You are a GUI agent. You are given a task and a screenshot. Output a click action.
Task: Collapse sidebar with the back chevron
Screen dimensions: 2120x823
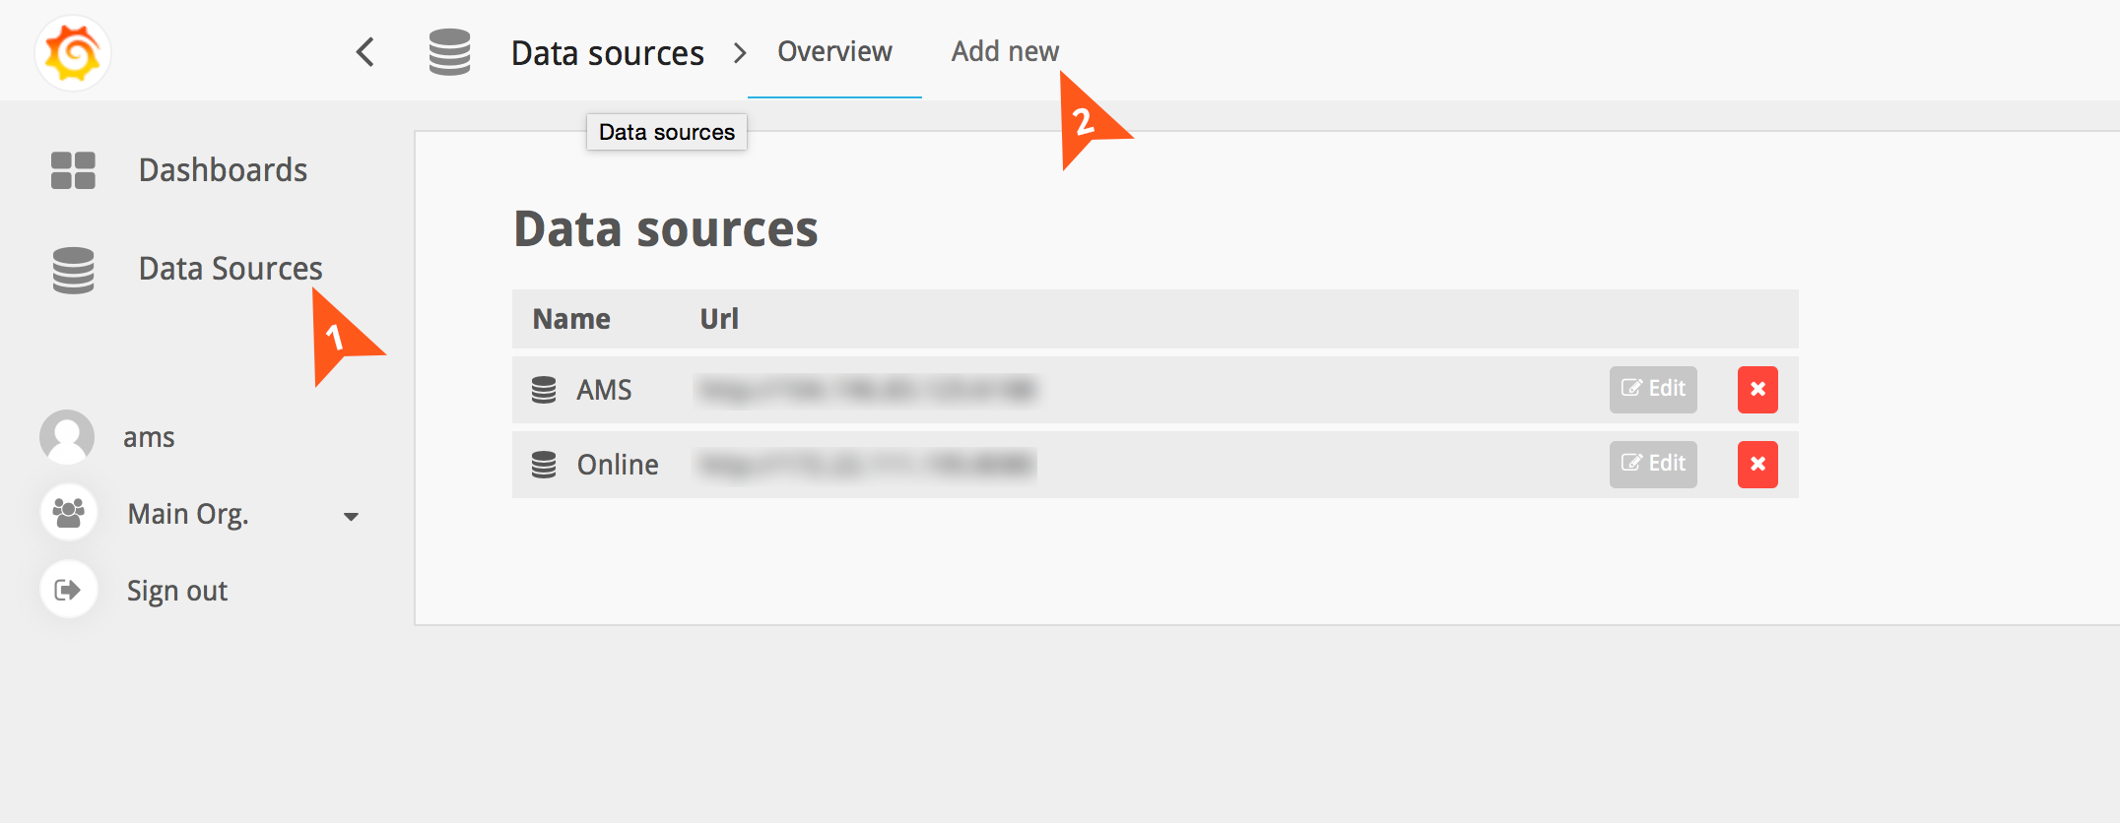[365, 52]
